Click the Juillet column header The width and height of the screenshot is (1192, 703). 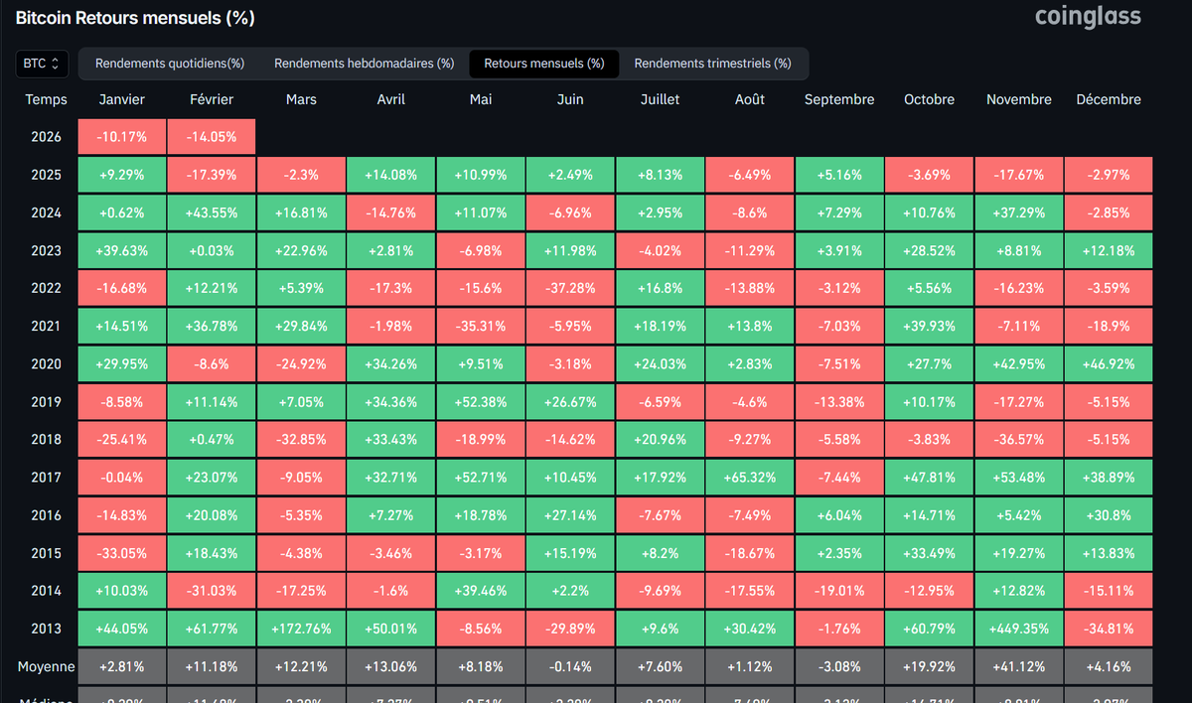click(660, 99)
